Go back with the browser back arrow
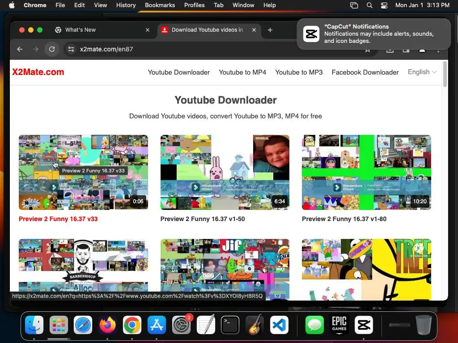Image resolution: width=458 pixels, height=343 pixels. [x=20, y=49]
